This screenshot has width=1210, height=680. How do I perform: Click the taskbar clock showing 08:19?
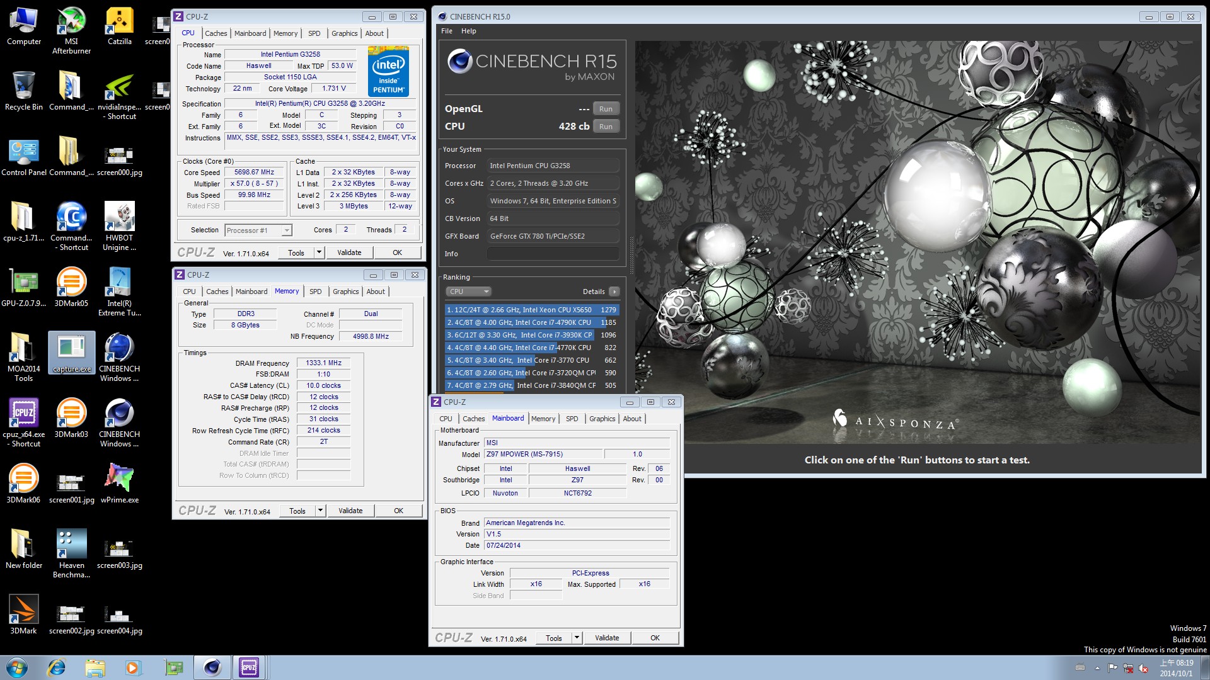click(1176, 668)
